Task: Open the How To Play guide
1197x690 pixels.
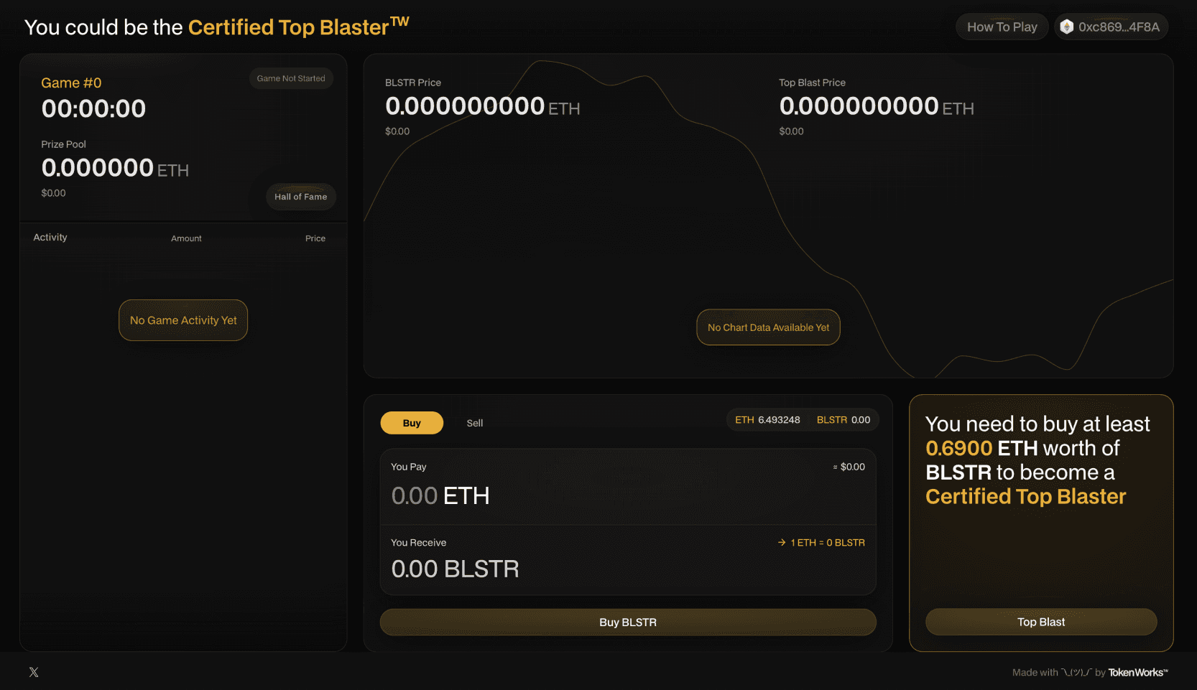Action: tap(1002, 26)
